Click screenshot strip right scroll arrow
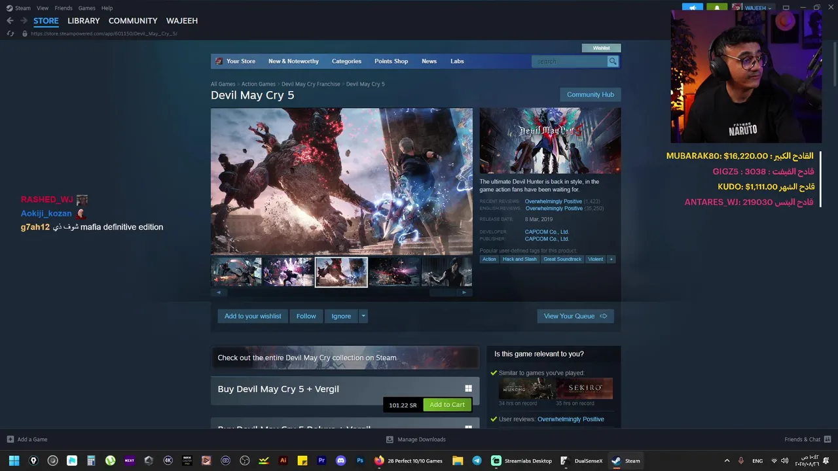 (464, 292)
